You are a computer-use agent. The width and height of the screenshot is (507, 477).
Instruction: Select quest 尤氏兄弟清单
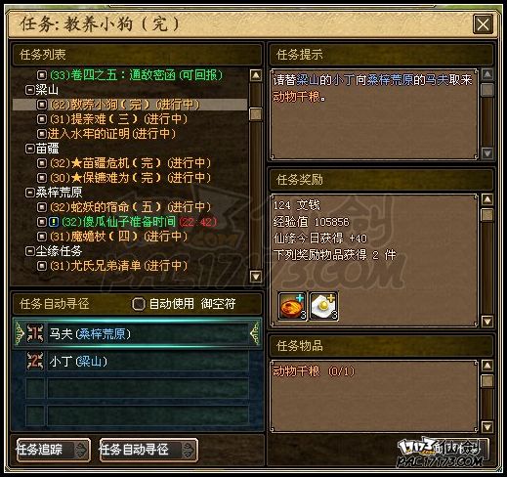[119, 266]
